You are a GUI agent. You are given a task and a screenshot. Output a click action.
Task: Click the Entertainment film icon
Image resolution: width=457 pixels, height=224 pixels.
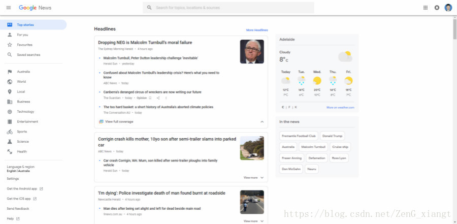click(10, 121)
